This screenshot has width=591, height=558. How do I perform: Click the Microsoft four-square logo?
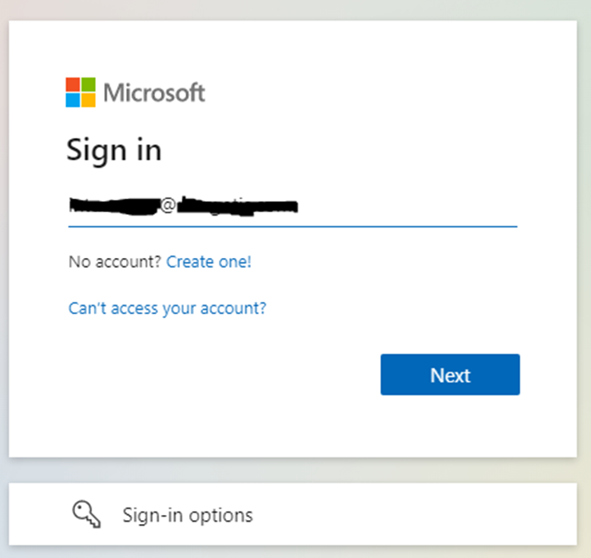pyautogui.click(x=81, y=93)
